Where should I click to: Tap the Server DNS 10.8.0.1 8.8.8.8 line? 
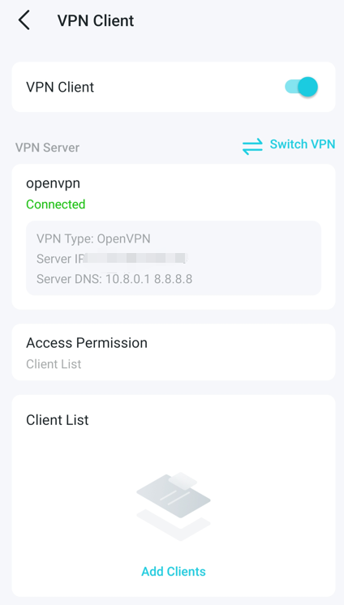114,279
